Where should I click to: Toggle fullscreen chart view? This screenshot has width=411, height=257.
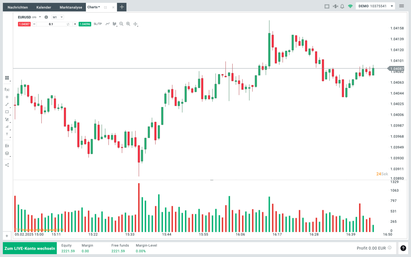click(327, 6)
